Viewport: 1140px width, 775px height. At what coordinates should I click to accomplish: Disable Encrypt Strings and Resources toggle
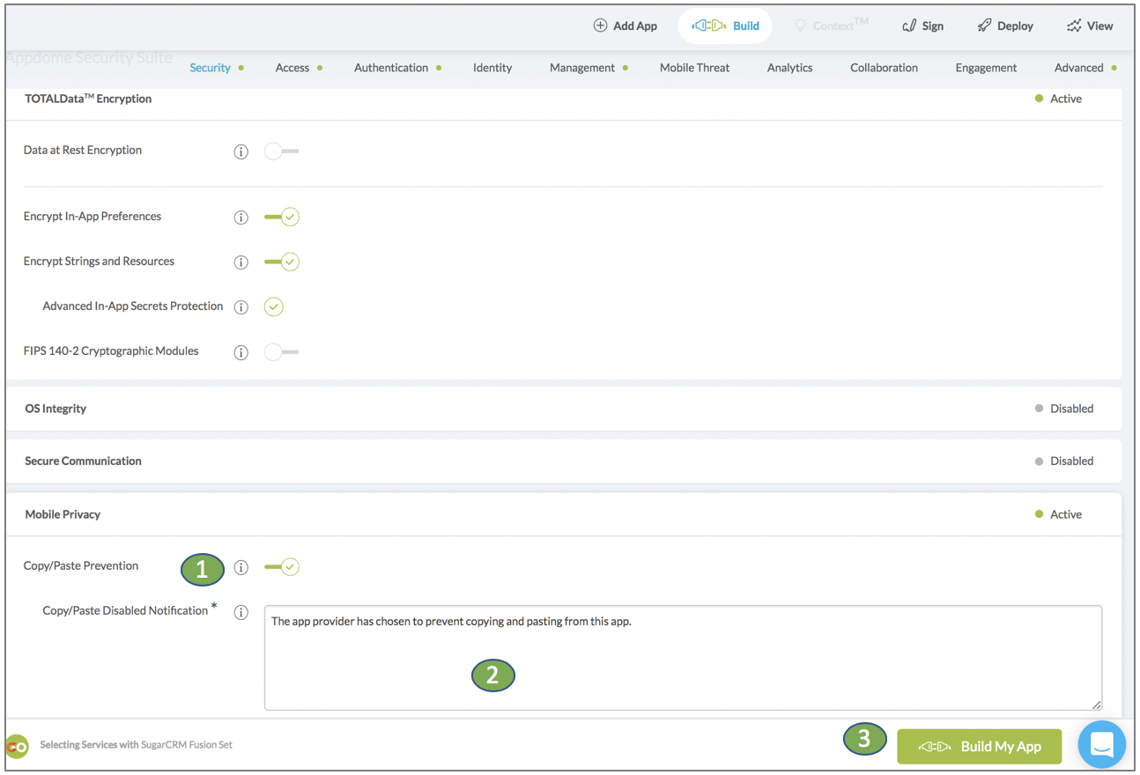[x=282, y=262]
